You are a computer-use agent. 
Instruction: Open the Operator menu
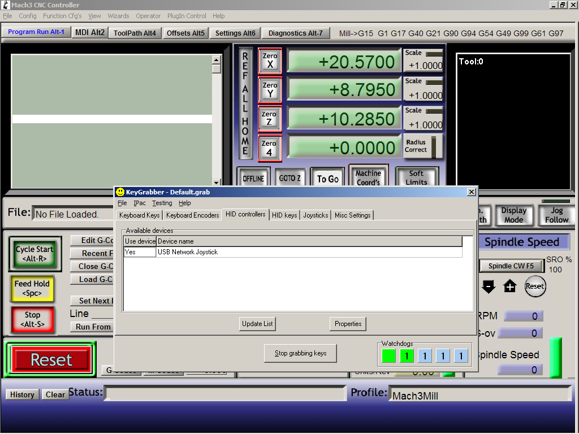pyautogui.click(x=148, y=16)
